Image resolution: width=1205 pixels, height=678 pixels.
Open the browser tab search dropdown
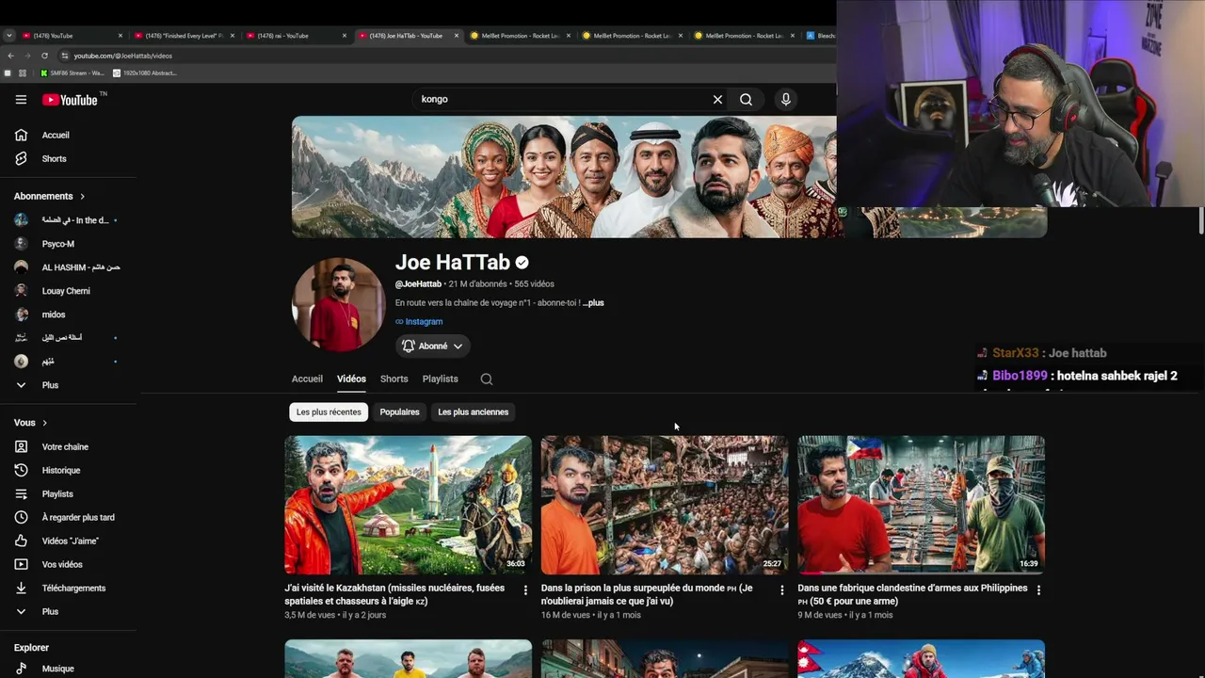(9, 36)
